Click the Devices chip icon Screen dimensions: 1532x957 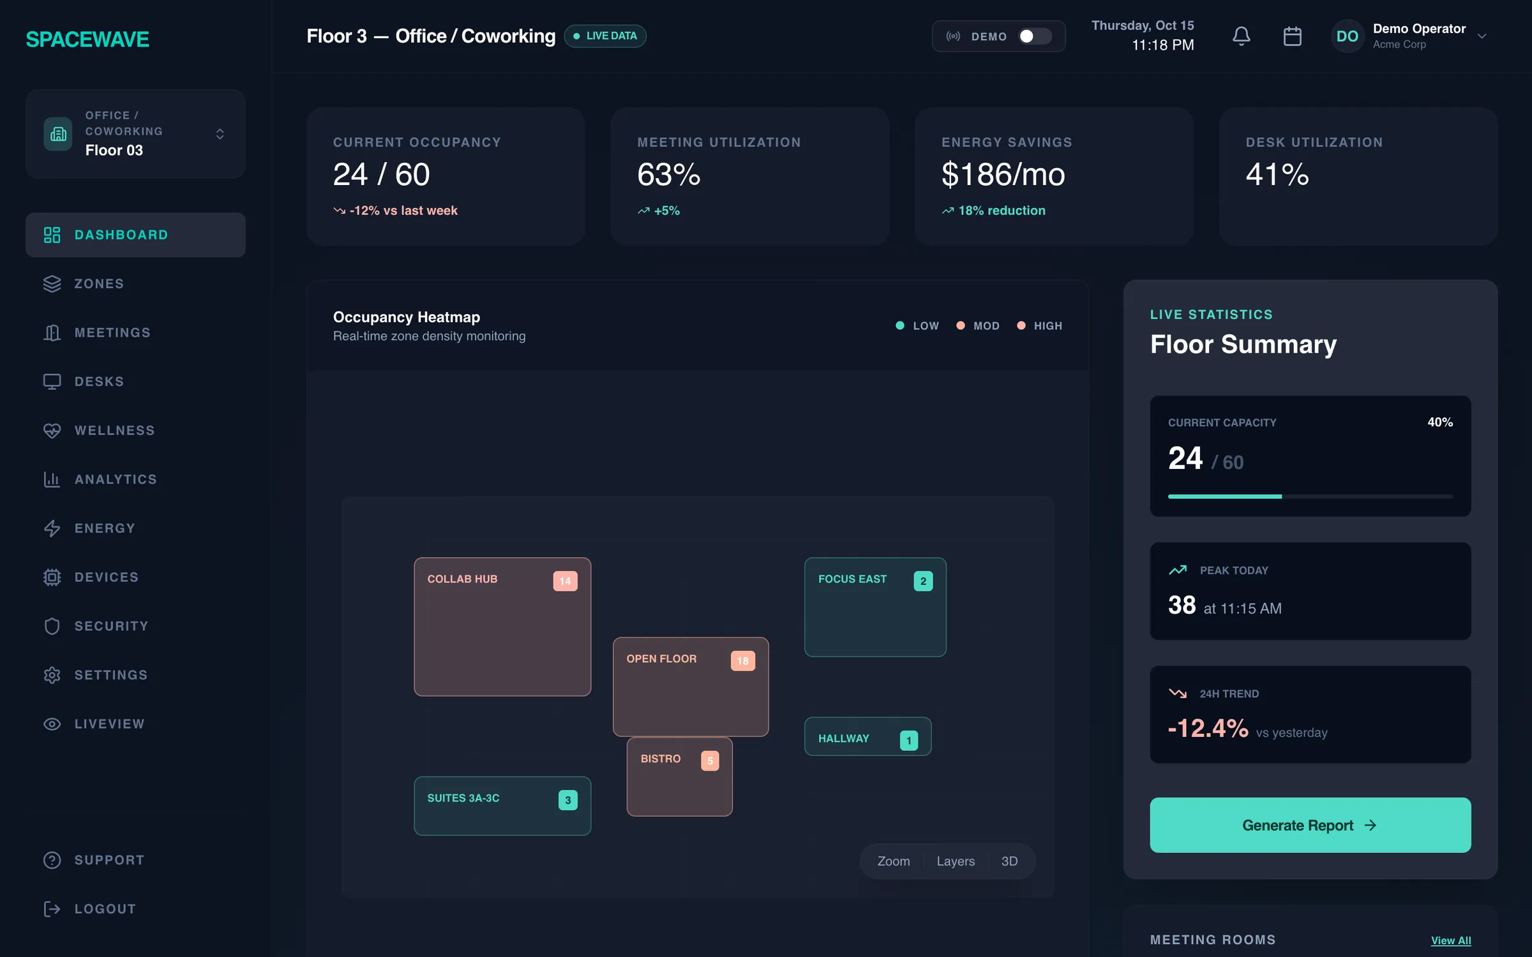click(52, 577)
